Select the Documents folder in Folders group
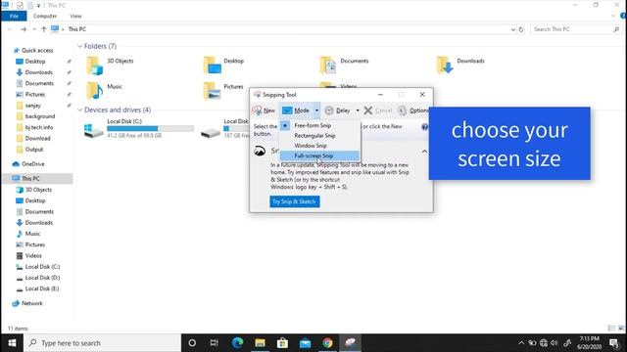Image resolution: width=627 pixels, height=352 pixels. (344, 66)
